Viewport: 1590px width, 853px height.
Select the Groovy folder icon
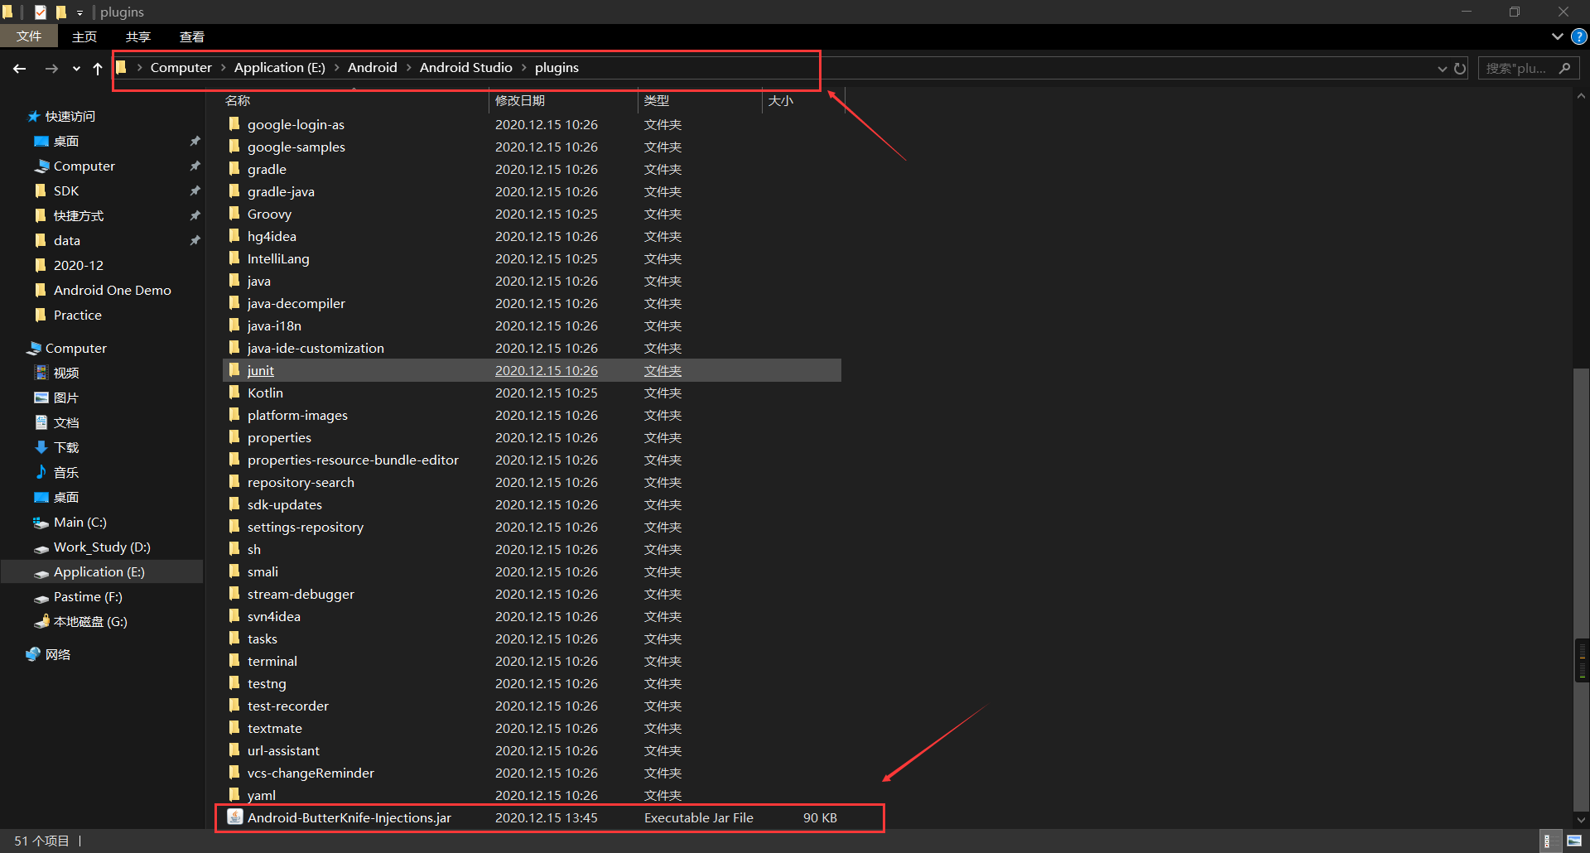[235, 214]
